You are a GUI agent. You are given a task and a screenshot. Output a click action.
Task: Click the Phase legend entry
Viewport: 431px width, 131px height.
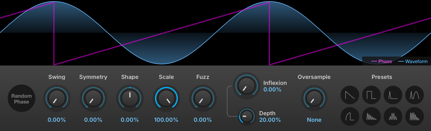click(382, 61)
